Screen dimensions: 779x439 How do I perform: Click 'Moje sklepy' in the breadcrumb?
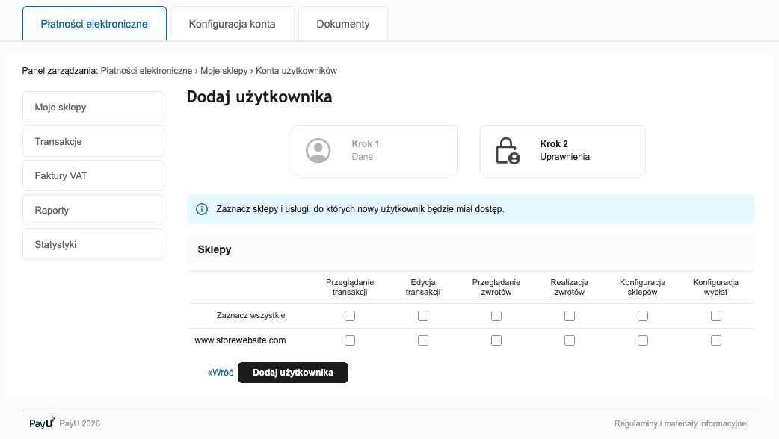(x=224, y=71)
